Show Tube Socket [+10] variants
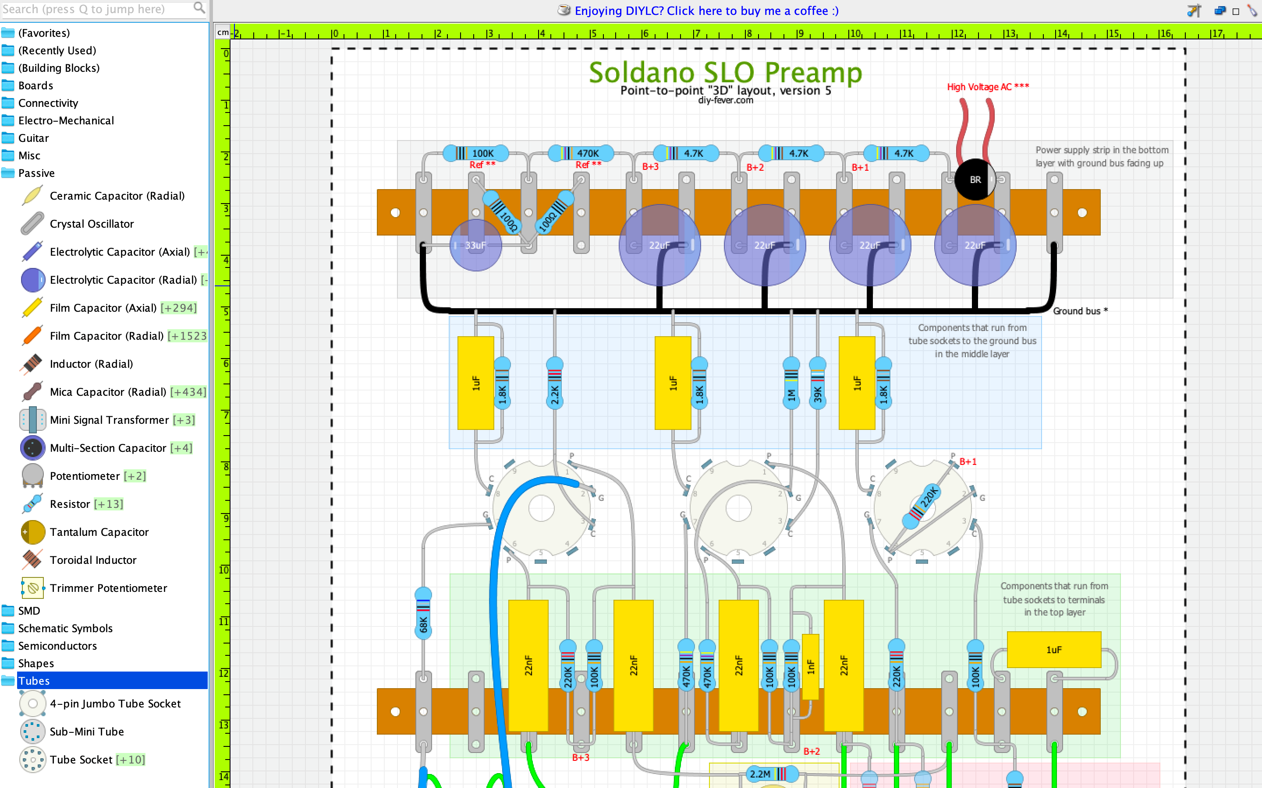Image resolution: width=1262 pixels, height=788 pixels. 131,760
